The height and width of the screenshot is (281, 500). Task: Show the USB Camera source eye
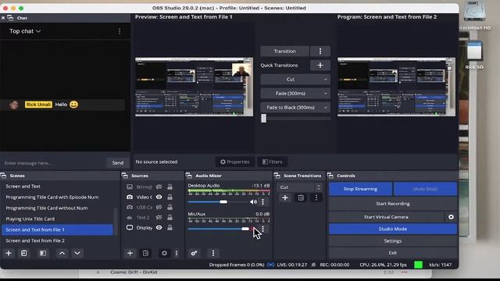(159, 208)
